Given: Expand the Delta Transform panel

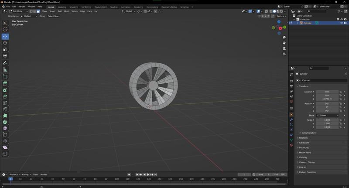Looking at the screenshot, I should pyautogui.click(x=308, y=133).
